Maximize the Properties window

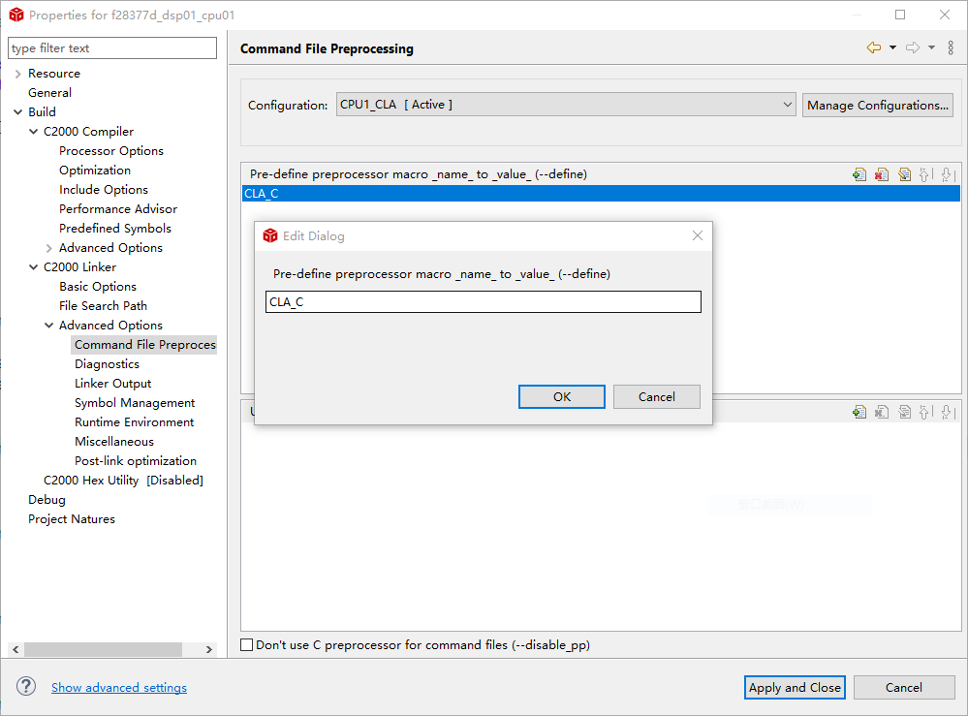[900, 15]
